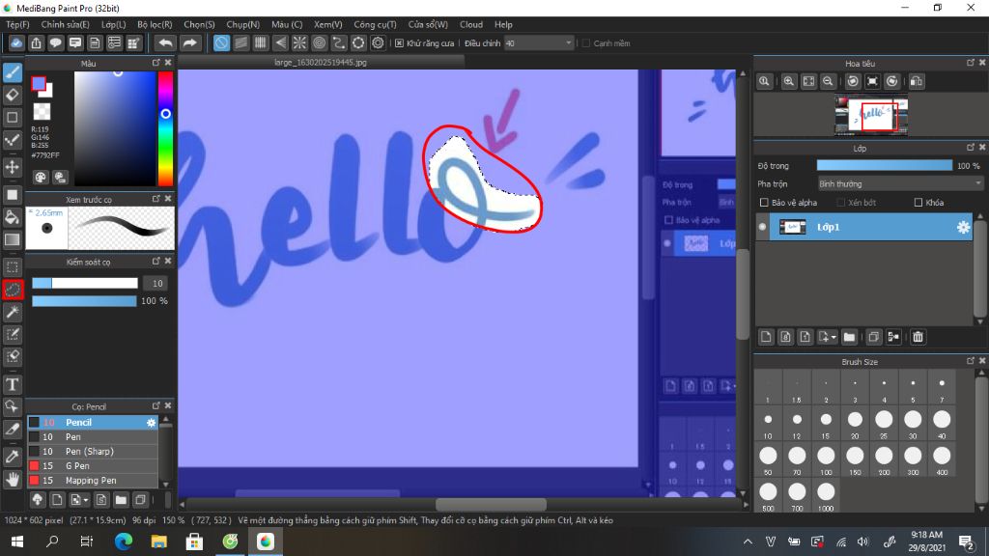The image size is (989, 556).
Task: Click the Redo arrow in toolbar
Action: click(x=189, y=42)
